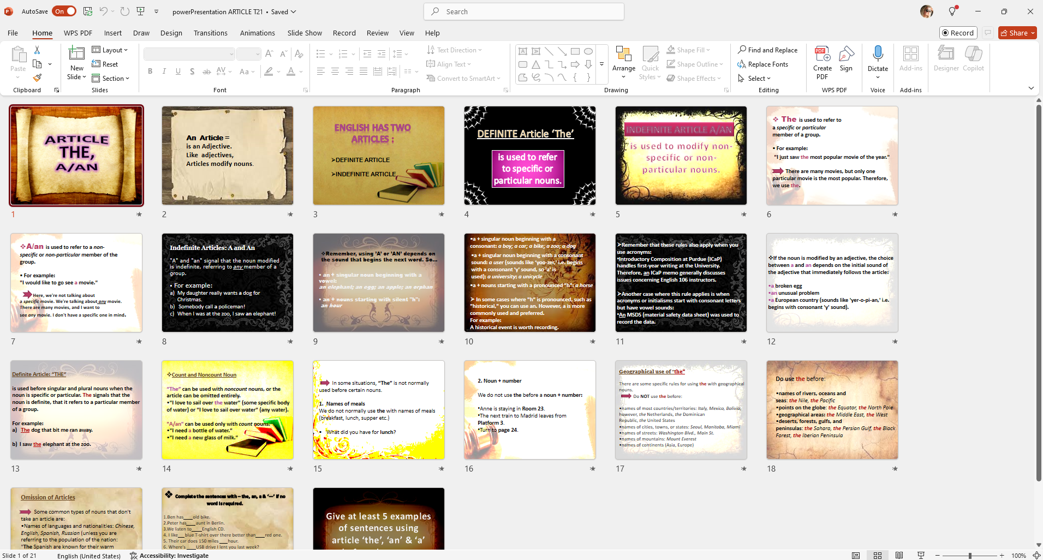Select the Oval shape in gallery

[x=588, y=51]
